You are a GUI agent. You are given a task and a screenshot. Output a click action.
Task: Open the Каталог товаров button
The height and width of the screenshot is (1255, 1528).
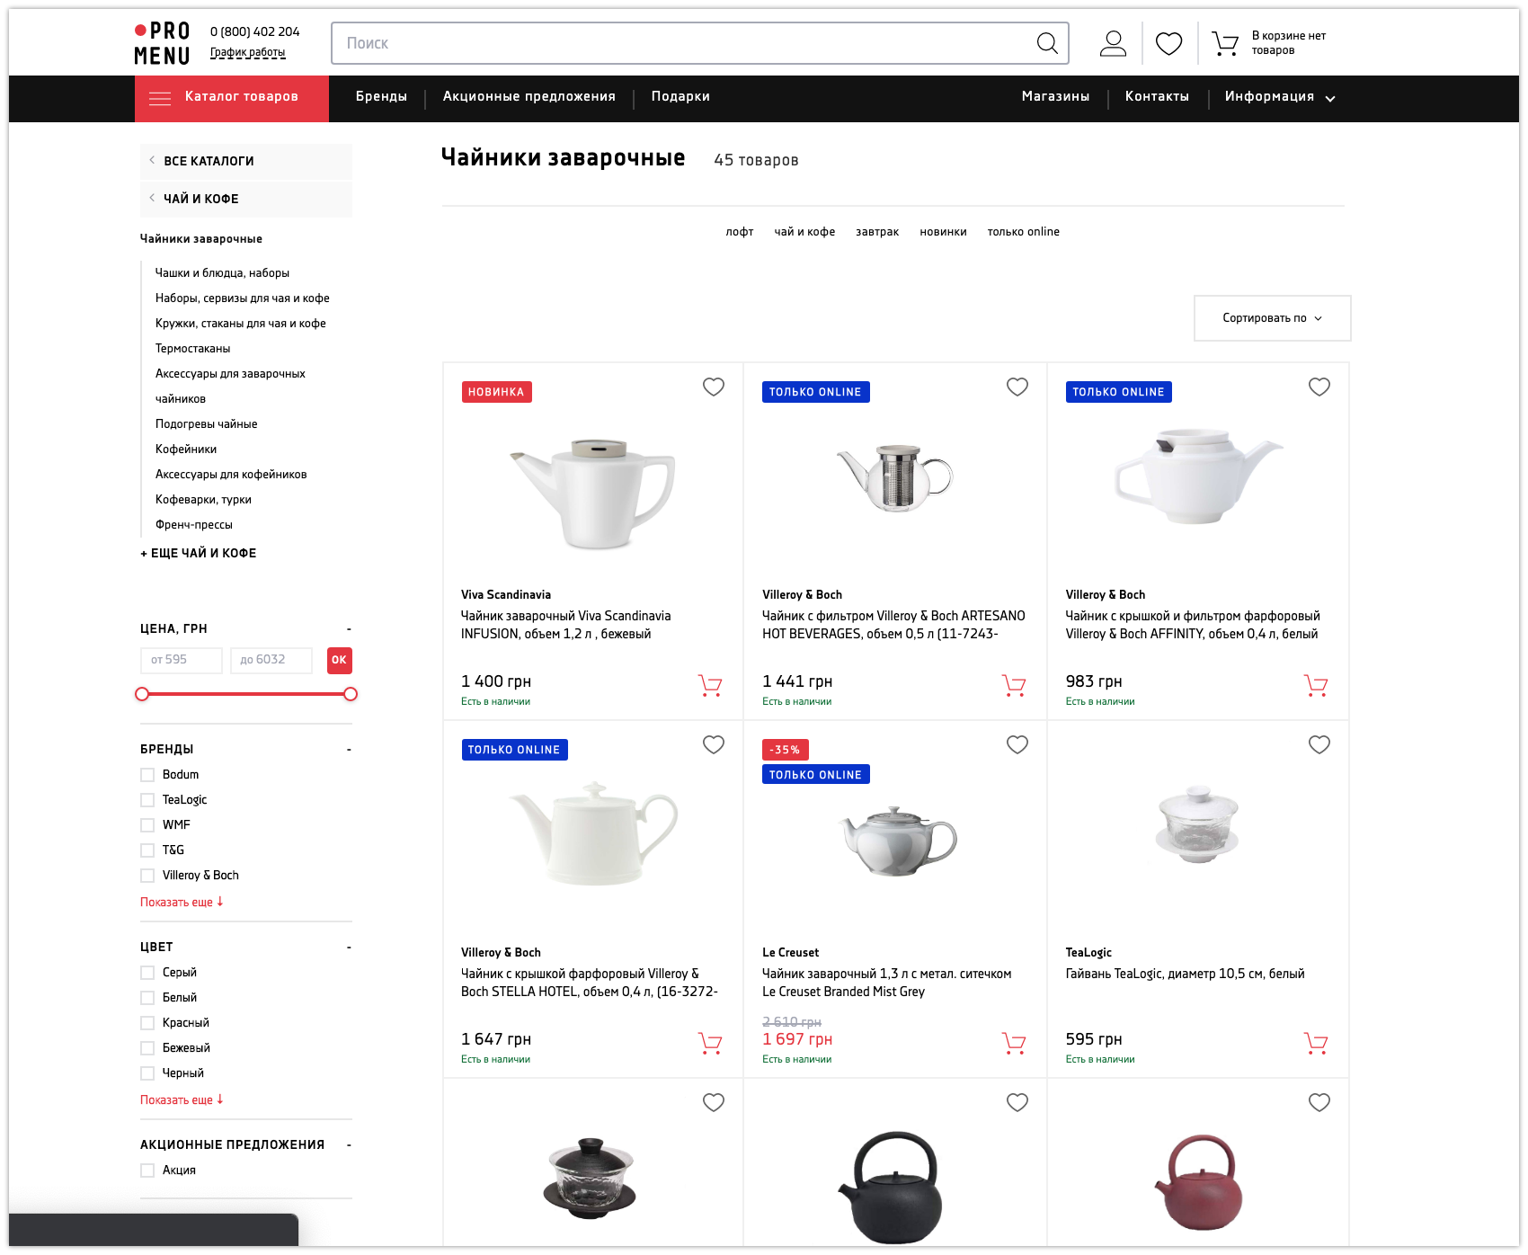[232, 98]
